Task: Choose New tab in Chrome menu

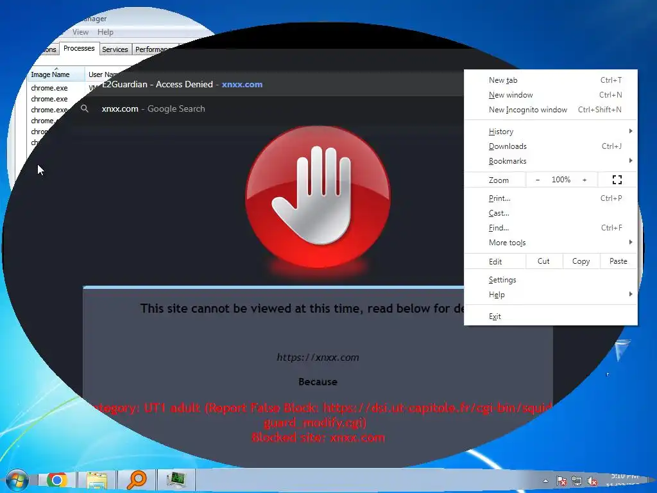Action: coord(550,80)
